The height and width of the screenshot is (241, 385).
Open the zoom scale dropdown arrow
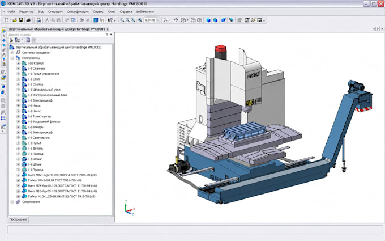[158, 20]
